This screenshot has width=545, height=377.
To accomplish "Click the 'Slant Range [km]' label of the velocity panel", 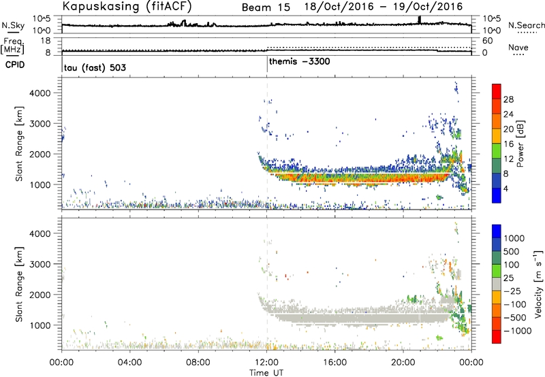I will tap(20, 284).
